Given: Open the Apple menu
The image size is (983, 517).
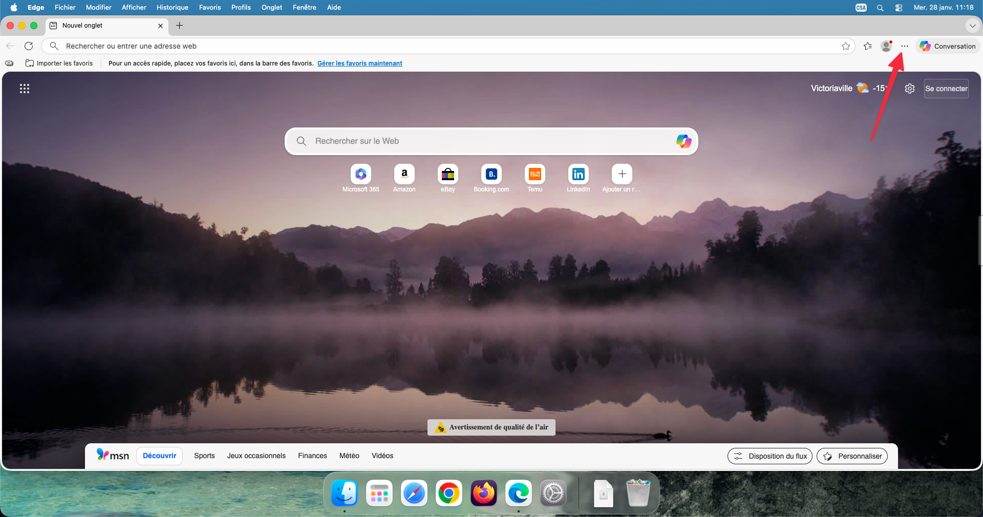Looking at the screenshot, I should point(14,7).
